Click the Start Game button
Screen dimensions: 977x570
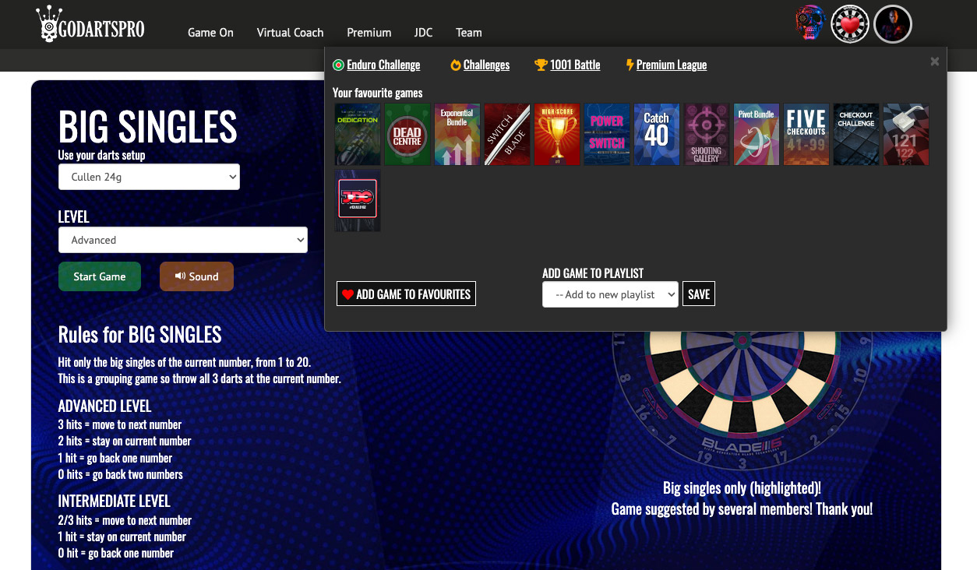[x=100, y=276]
